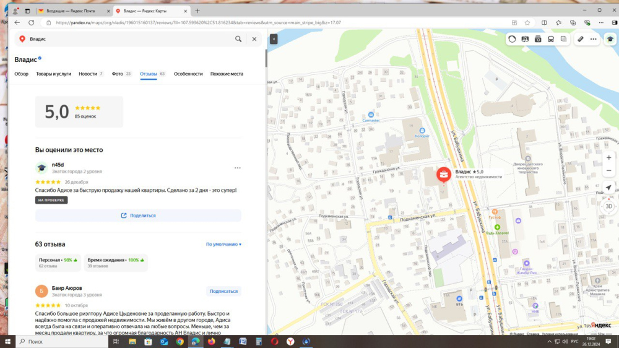Click the my location arrow button
The height and width of the screenshot is (348, 619).
point(608,188)
